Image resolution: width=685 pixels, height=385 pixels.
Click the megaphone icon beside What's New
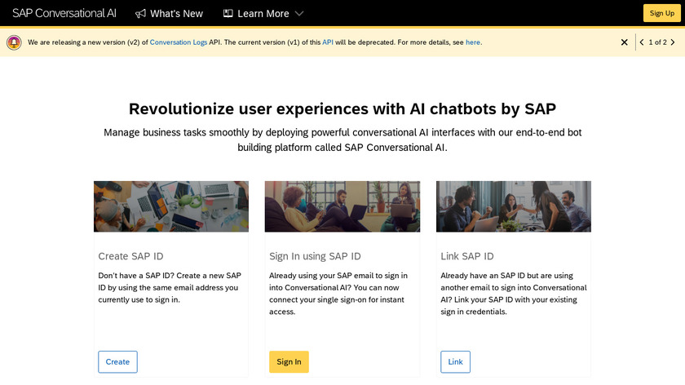pyautogui.click(x=141, y=14)
